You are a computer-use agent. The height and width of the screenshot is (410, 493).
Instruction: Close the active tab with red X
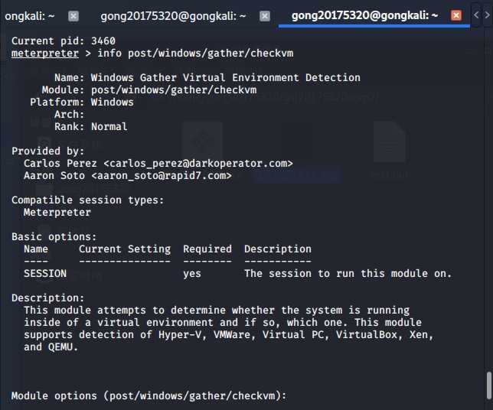(456, 15)
